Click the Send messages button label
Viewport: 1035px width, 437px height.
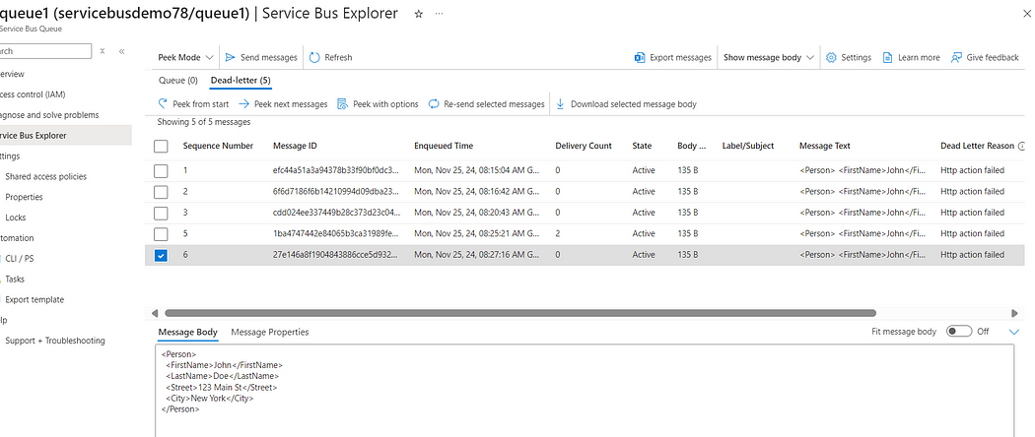[269, 57]
